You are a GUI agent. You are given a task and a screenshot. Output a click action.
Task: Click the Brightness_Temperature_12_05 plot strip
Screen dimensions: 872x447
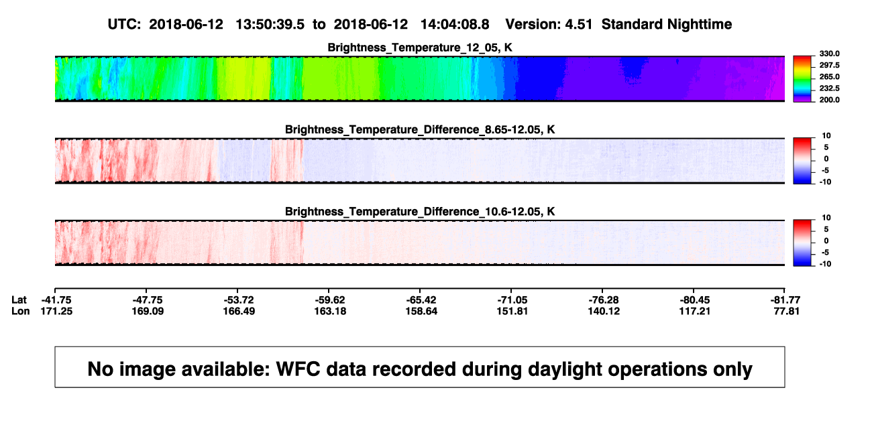(x=420, y=78)
